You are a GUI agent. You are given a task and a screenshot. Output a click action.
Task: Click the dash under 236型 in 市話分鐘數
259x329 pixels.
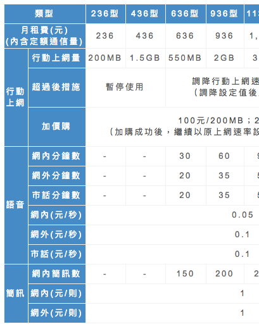tap(104, 196)
